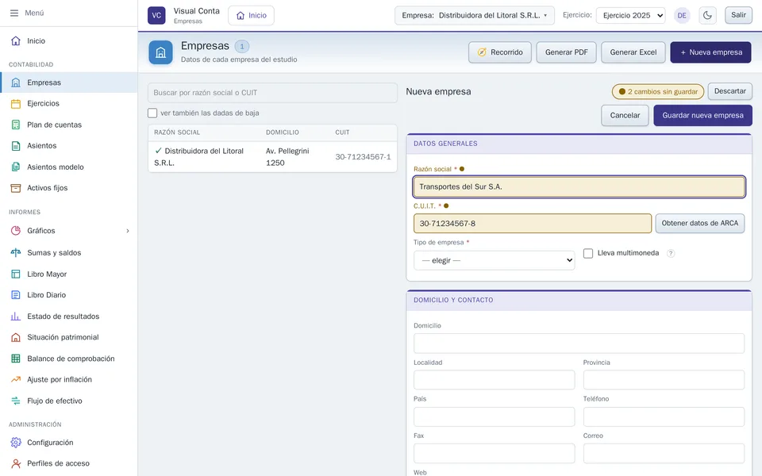
Task: Click the Gráficos pie chart icon
Action: click(x=16, y=231)
